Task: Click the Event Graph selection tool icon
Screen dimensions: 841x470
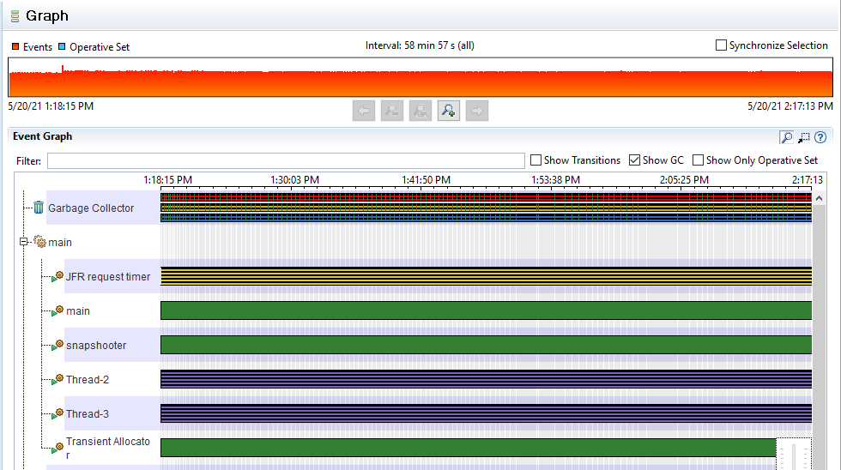Action: coord(803,137)
